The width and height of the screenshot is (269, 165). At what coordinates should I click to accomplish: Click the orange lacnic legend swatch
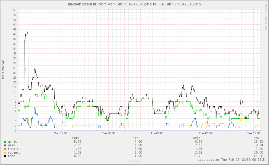point(5,149)
